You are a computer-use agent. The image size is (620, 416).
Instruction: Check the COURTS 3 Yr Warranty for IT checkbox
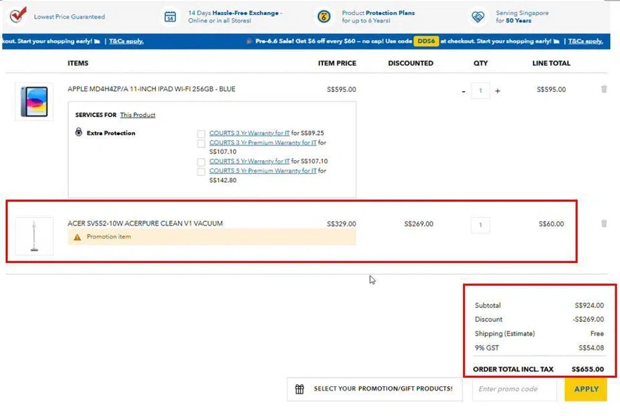coord(201,134)
